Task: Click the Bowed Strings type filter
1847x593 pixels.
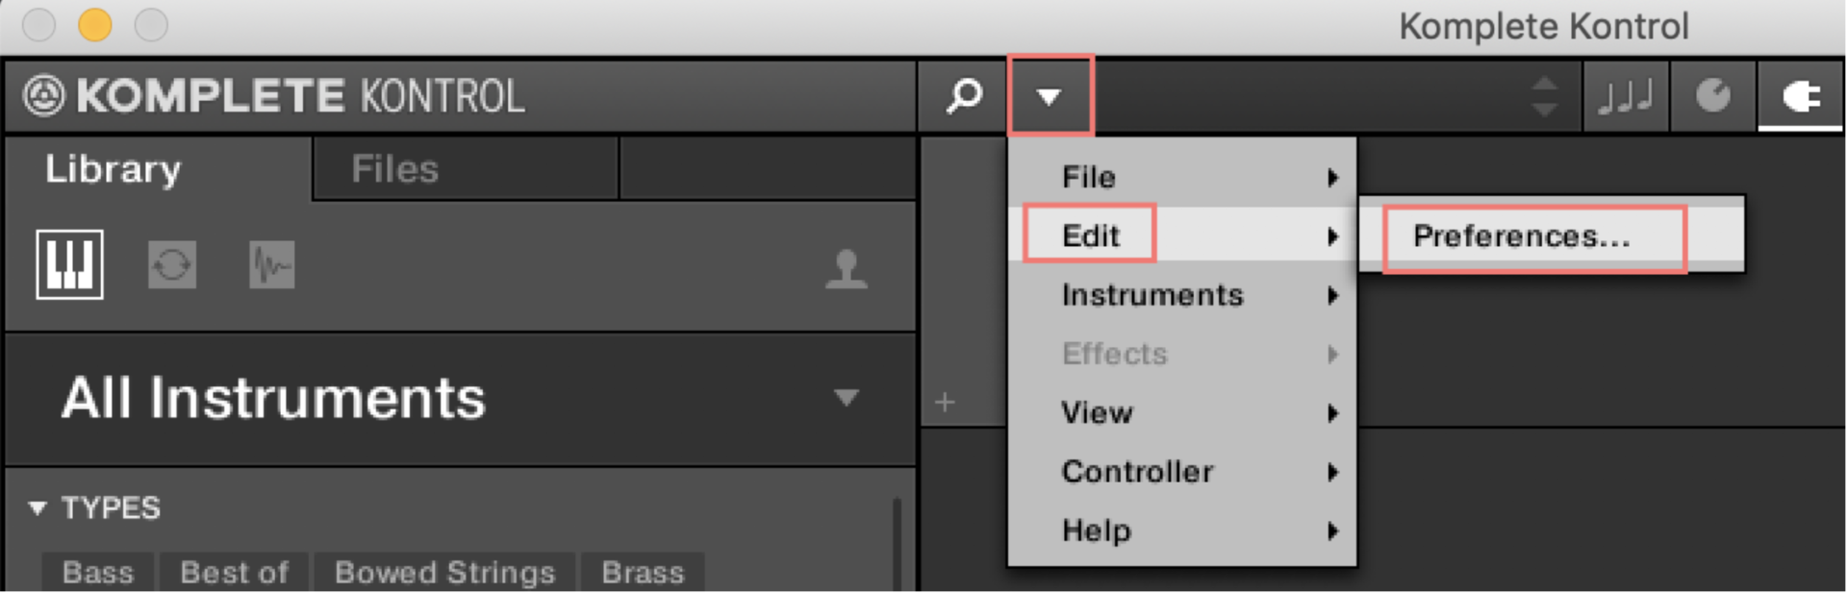Action: pyautogui.click(x=444, y=573)
